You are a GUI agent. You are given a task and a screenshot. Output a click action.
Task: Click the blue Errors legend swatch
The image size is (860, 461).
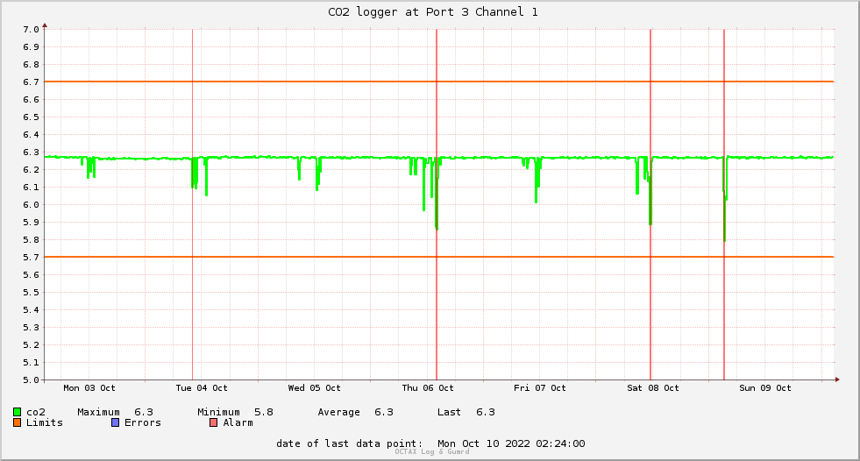click(115, 422)
